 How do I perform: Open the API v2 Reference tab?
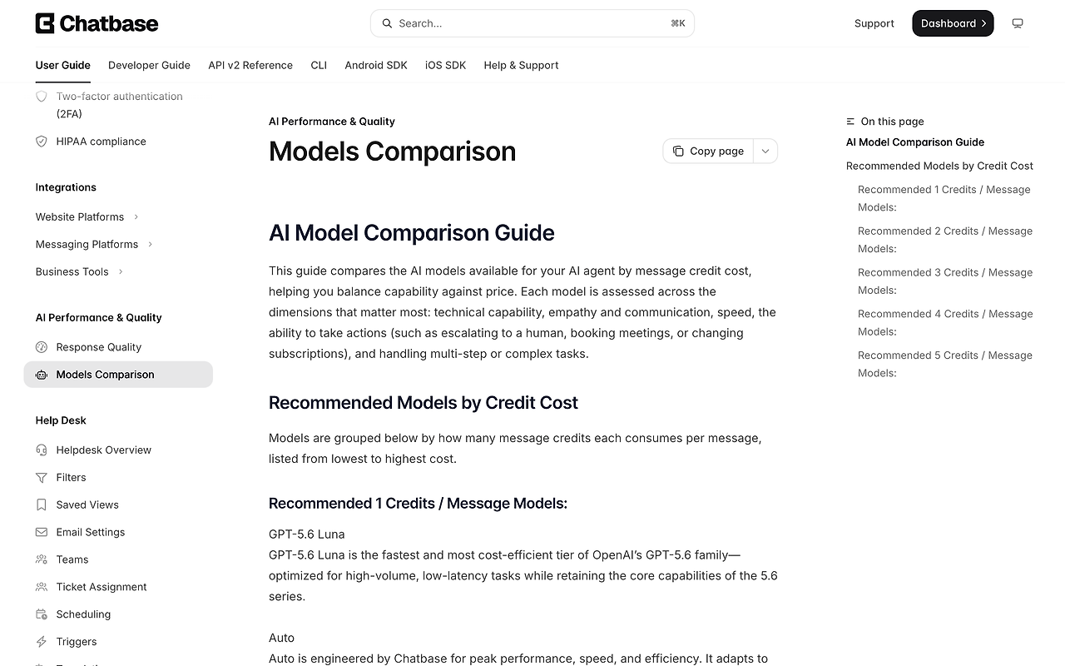point(250,65)
